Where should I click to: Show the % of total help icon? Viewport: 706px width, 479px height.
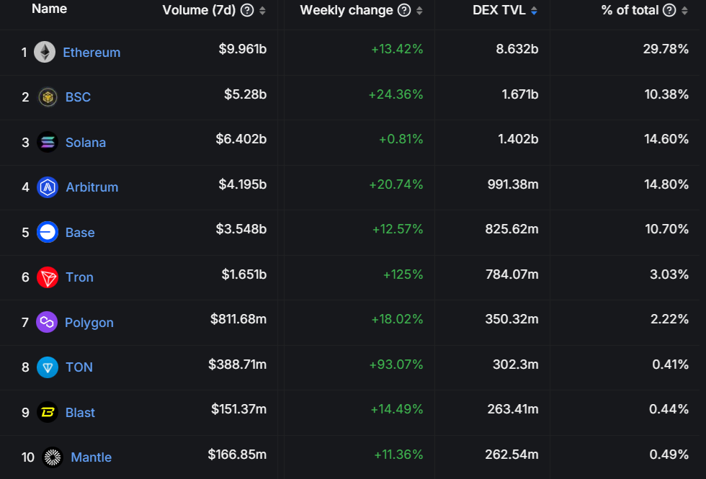[x=669, y=10]
